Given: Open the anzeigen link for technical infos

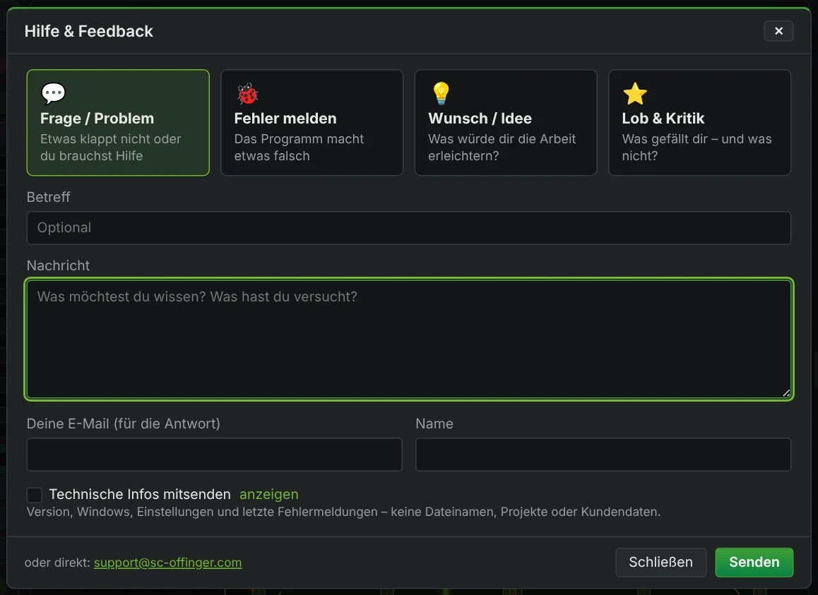Looking at the screenshot, I should click(x=268, y=494).
